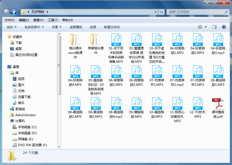
Task: Select 04-好奇陷阱4.MP3 file icon
Action: (75, 72)
